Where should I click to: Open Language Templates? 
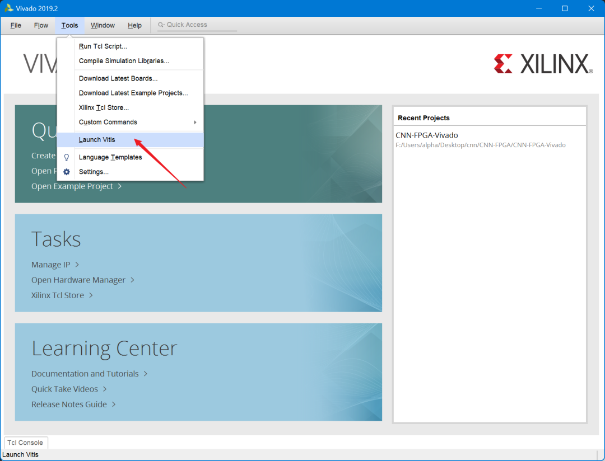pos(130,157)
